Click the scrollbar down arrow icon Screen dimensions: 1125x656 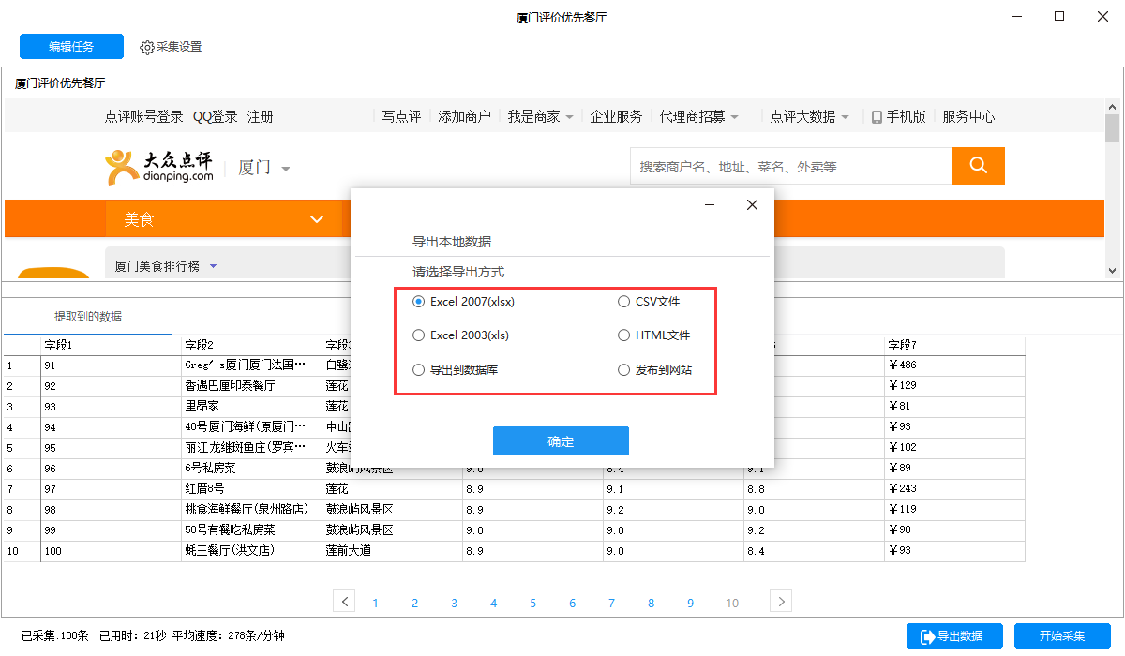pos(1112,272)
